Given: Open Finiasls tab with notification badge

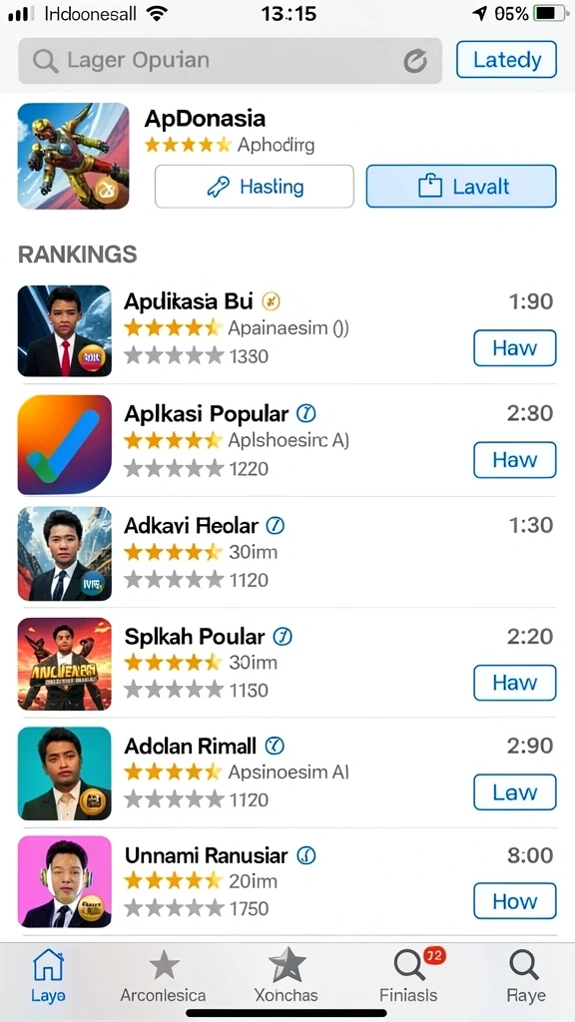Looking at the screenshot, I should [408, 975].
